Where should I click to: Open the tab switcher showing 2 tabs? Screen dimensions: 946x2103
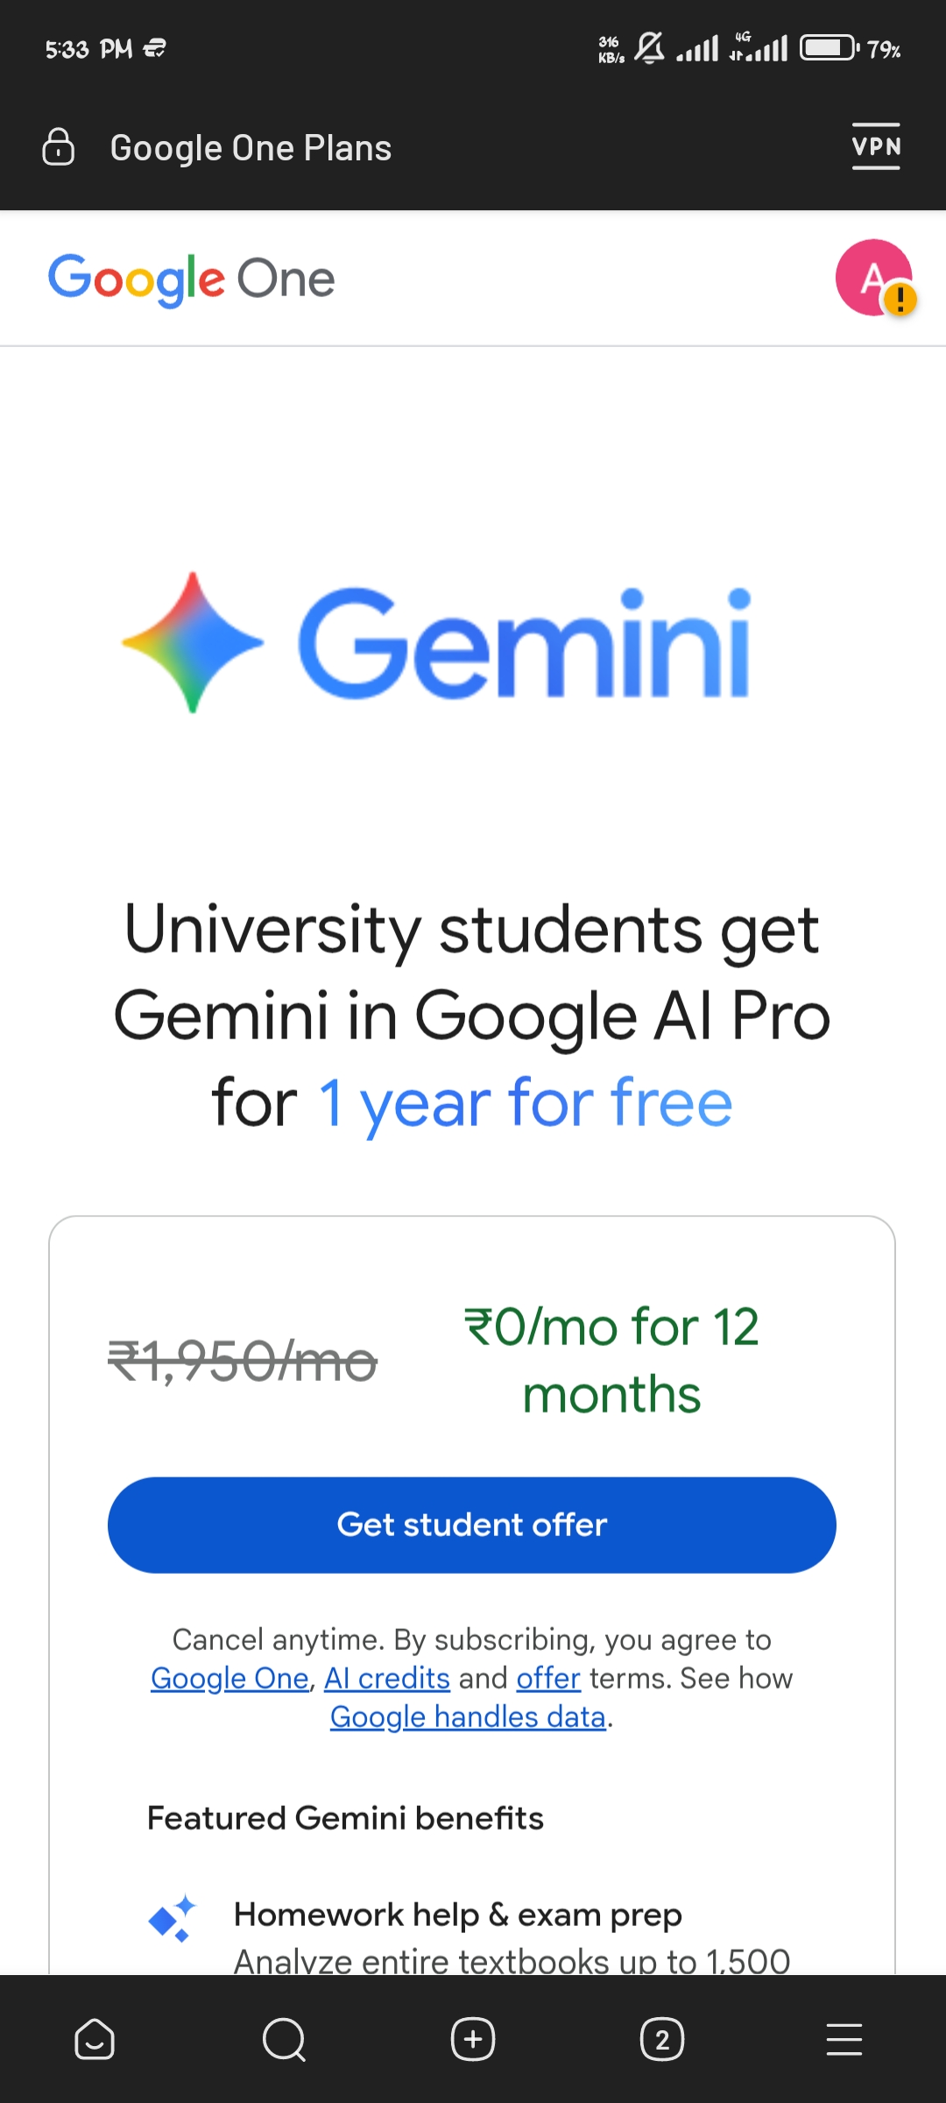click(x=662, y=2039)
